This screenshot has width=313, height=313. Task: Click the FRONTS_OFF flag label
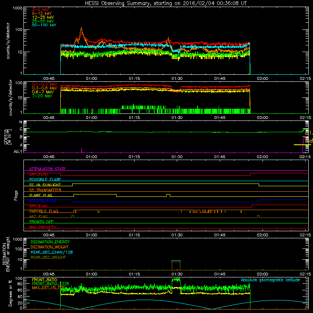pos(41,222)
